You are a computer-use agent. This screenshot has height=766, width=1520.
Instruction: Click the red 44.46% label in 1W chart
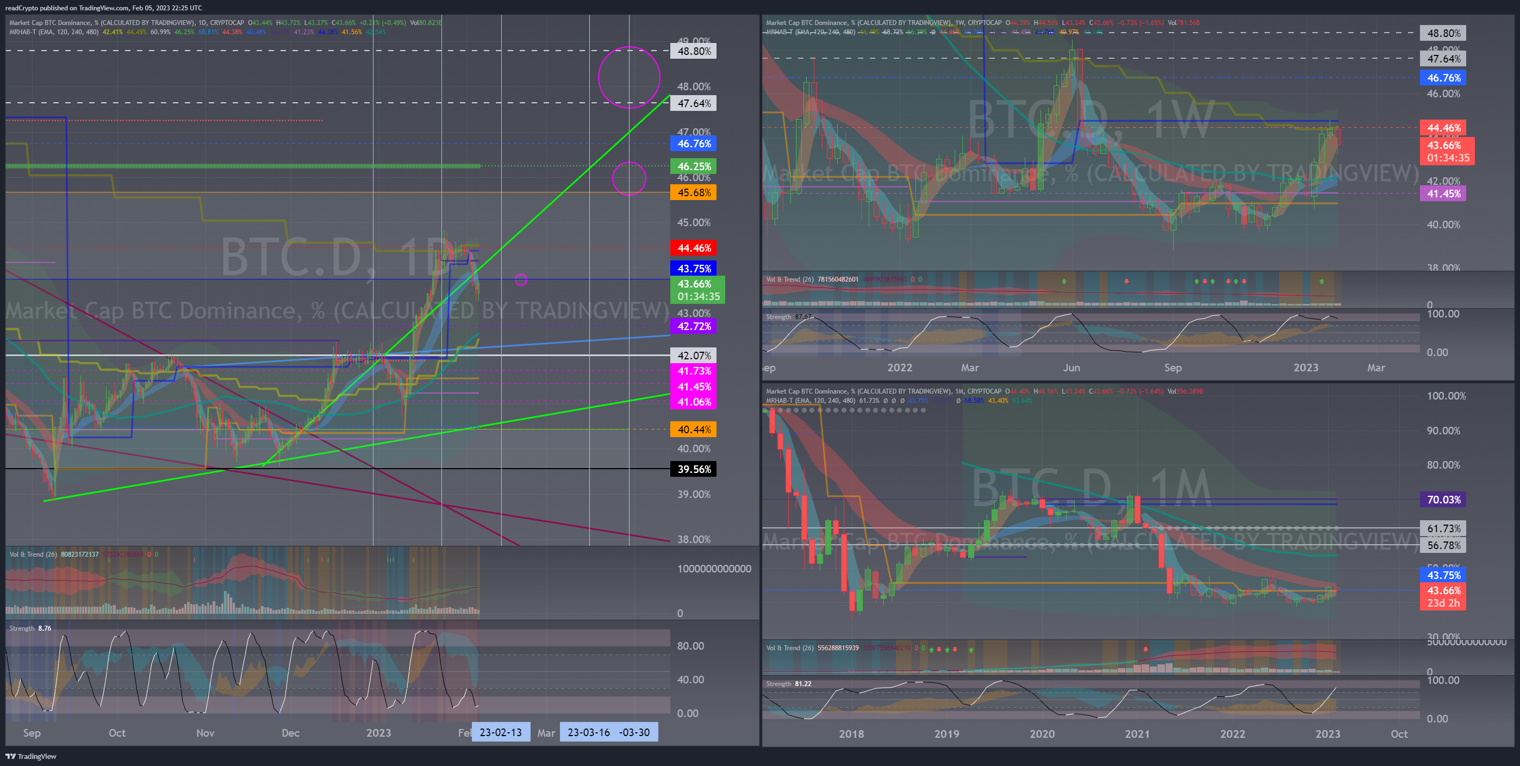[1443, 127]
